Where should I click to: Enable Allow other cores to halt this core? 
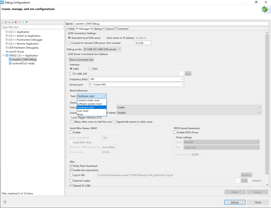(72, 122)
